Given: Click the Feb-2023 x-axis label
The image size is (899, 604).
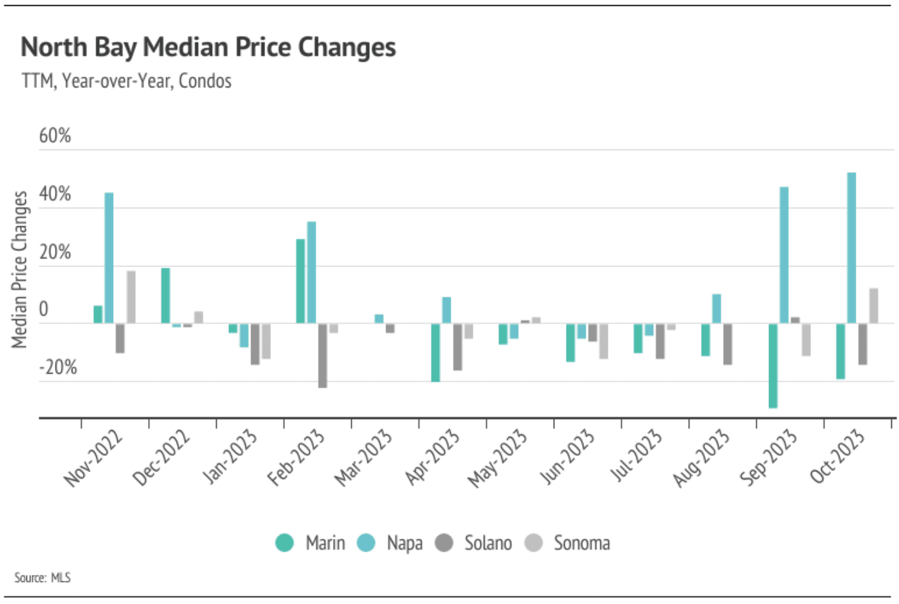Looking at the screenshot, I should (x=296, y=457).
